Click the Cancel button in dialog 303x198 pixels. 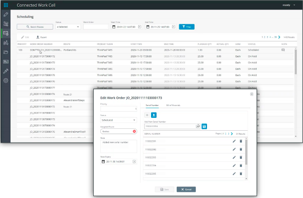click(x=186, y=189)
